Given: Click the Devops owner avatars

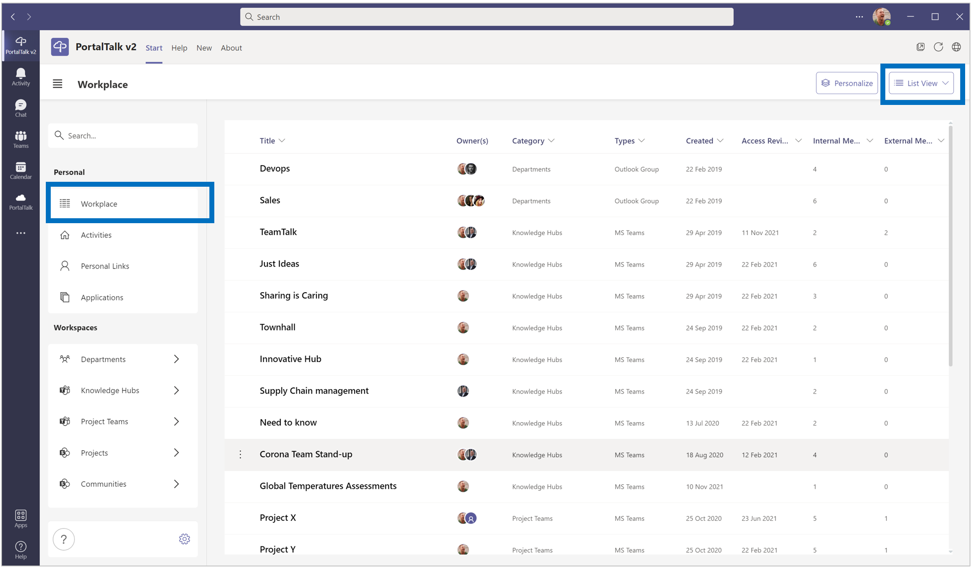Looking at the screenshot, I should tap(467, 169).
